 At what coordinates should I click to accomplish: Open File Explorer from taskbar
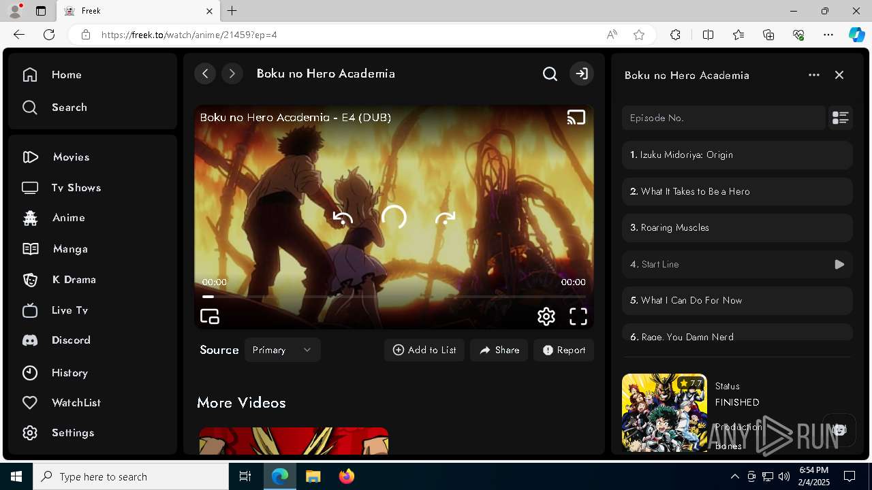313,476
